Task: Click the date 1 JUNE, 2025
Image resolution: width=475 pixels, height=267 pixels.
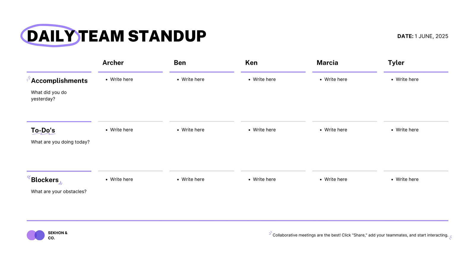Action: click(x=431, y=36)
